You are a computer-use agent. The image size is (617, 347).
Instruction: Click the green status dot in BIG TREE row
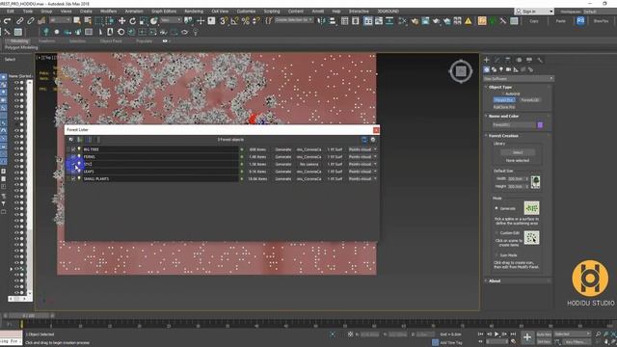pos(242,149)
